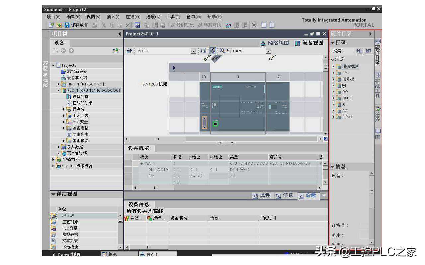Viewport: 425px width, 265px height.
Task: Open 添加新设备 in the project tree
Action: click(77, 72)
